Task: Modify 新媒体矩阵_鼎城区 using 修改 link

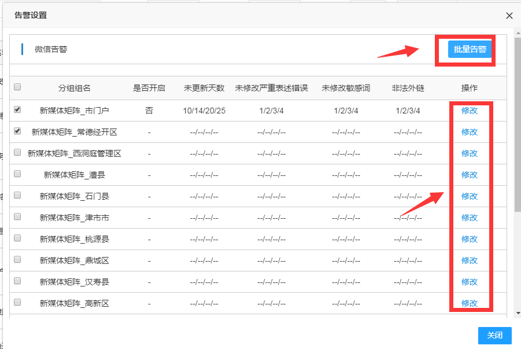Action: [470, 260]
